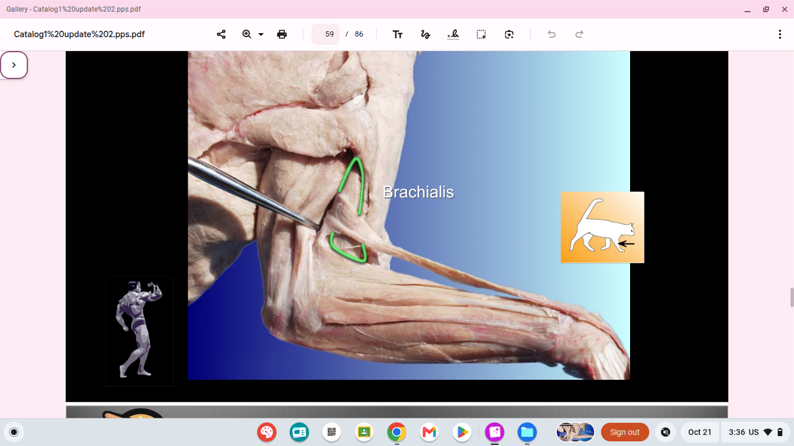Click the Sign out button
The image size is (794, 446).
point(625,432)
